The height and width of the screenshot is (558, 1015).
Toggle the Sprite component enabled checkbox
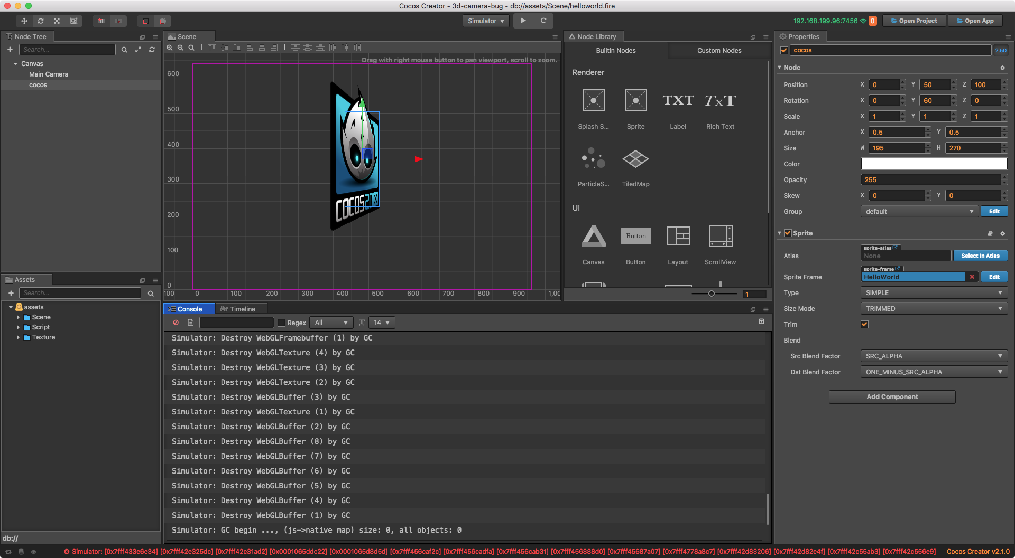pos(788,233)
